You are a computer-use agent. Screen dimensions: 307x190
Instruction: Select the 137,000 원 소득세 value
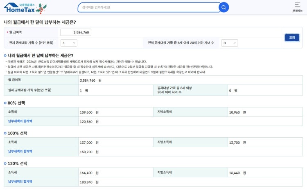tap(89, 143)
